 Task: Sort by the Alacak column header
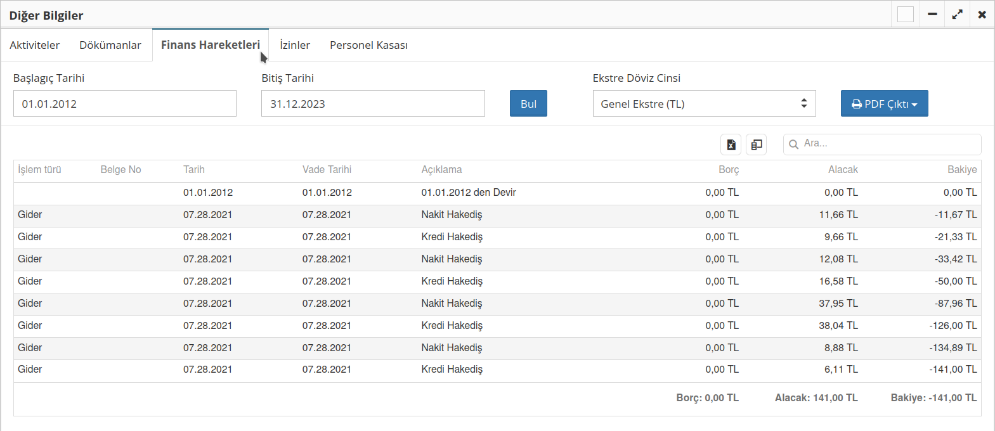pos(842,170)
